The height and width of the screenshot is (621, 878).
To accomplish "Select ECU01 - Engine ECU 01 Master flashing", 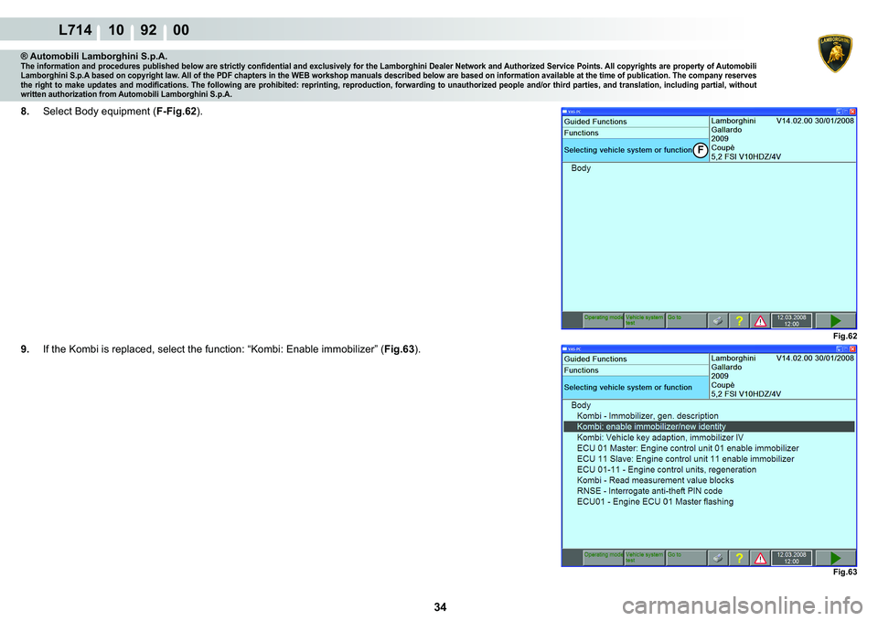I will [x=655, y=502].
